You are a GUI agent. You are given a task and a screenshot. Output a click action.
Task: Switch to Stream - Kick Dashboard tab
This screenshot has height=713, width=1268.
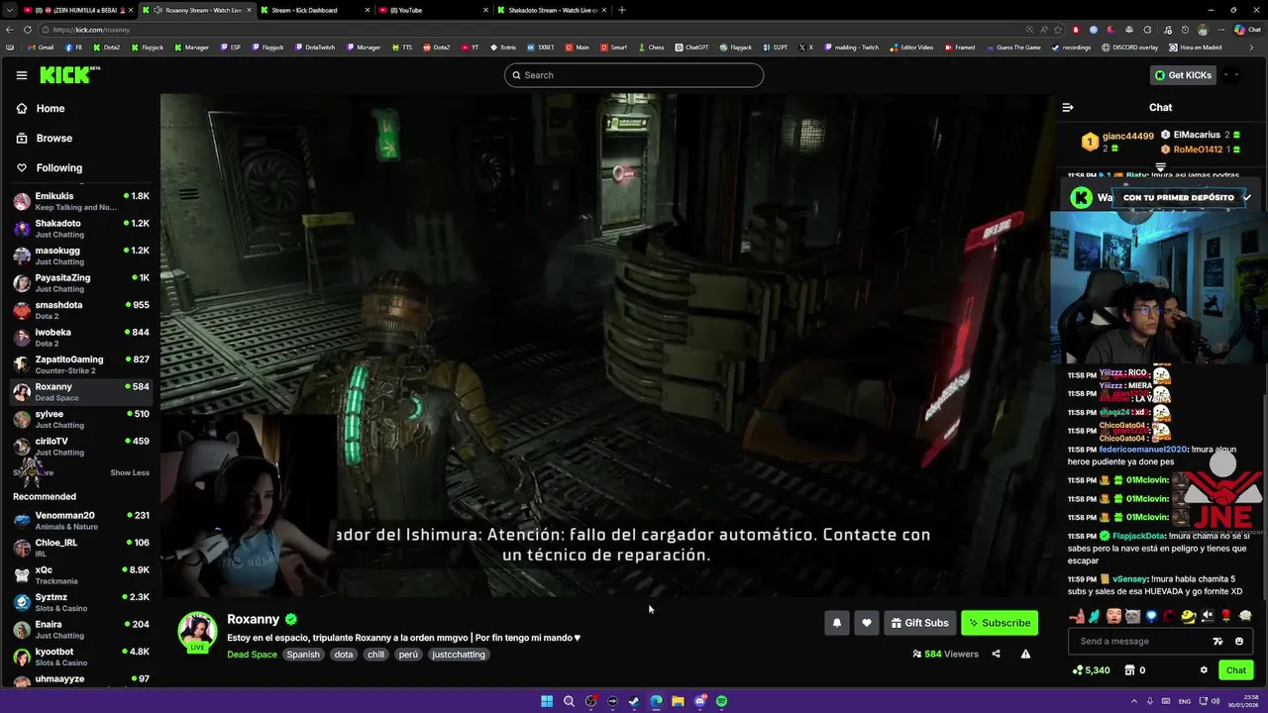pos(313,10)
